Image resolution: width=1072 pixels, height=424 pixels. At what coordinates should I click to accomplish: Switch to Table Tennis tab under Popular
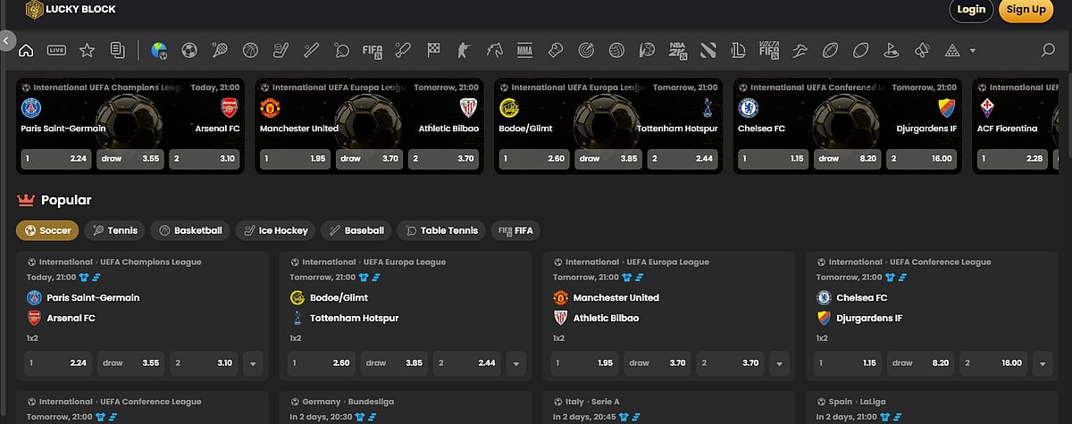click(441, 230)
